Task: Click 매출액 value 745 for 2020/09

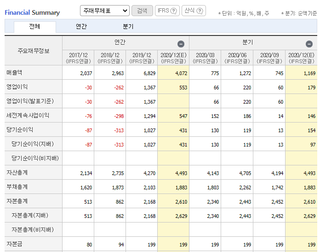Action: click(x=279, y=73)
